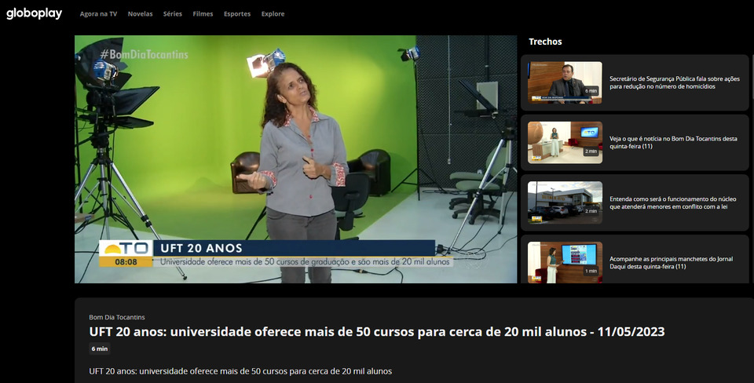Play the main UFT 20 anos video
Screen dimensions: 754x383
point(296,159)
